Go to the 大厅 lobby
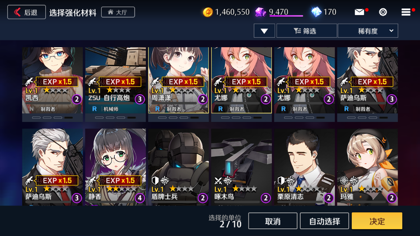 (118, 12)
